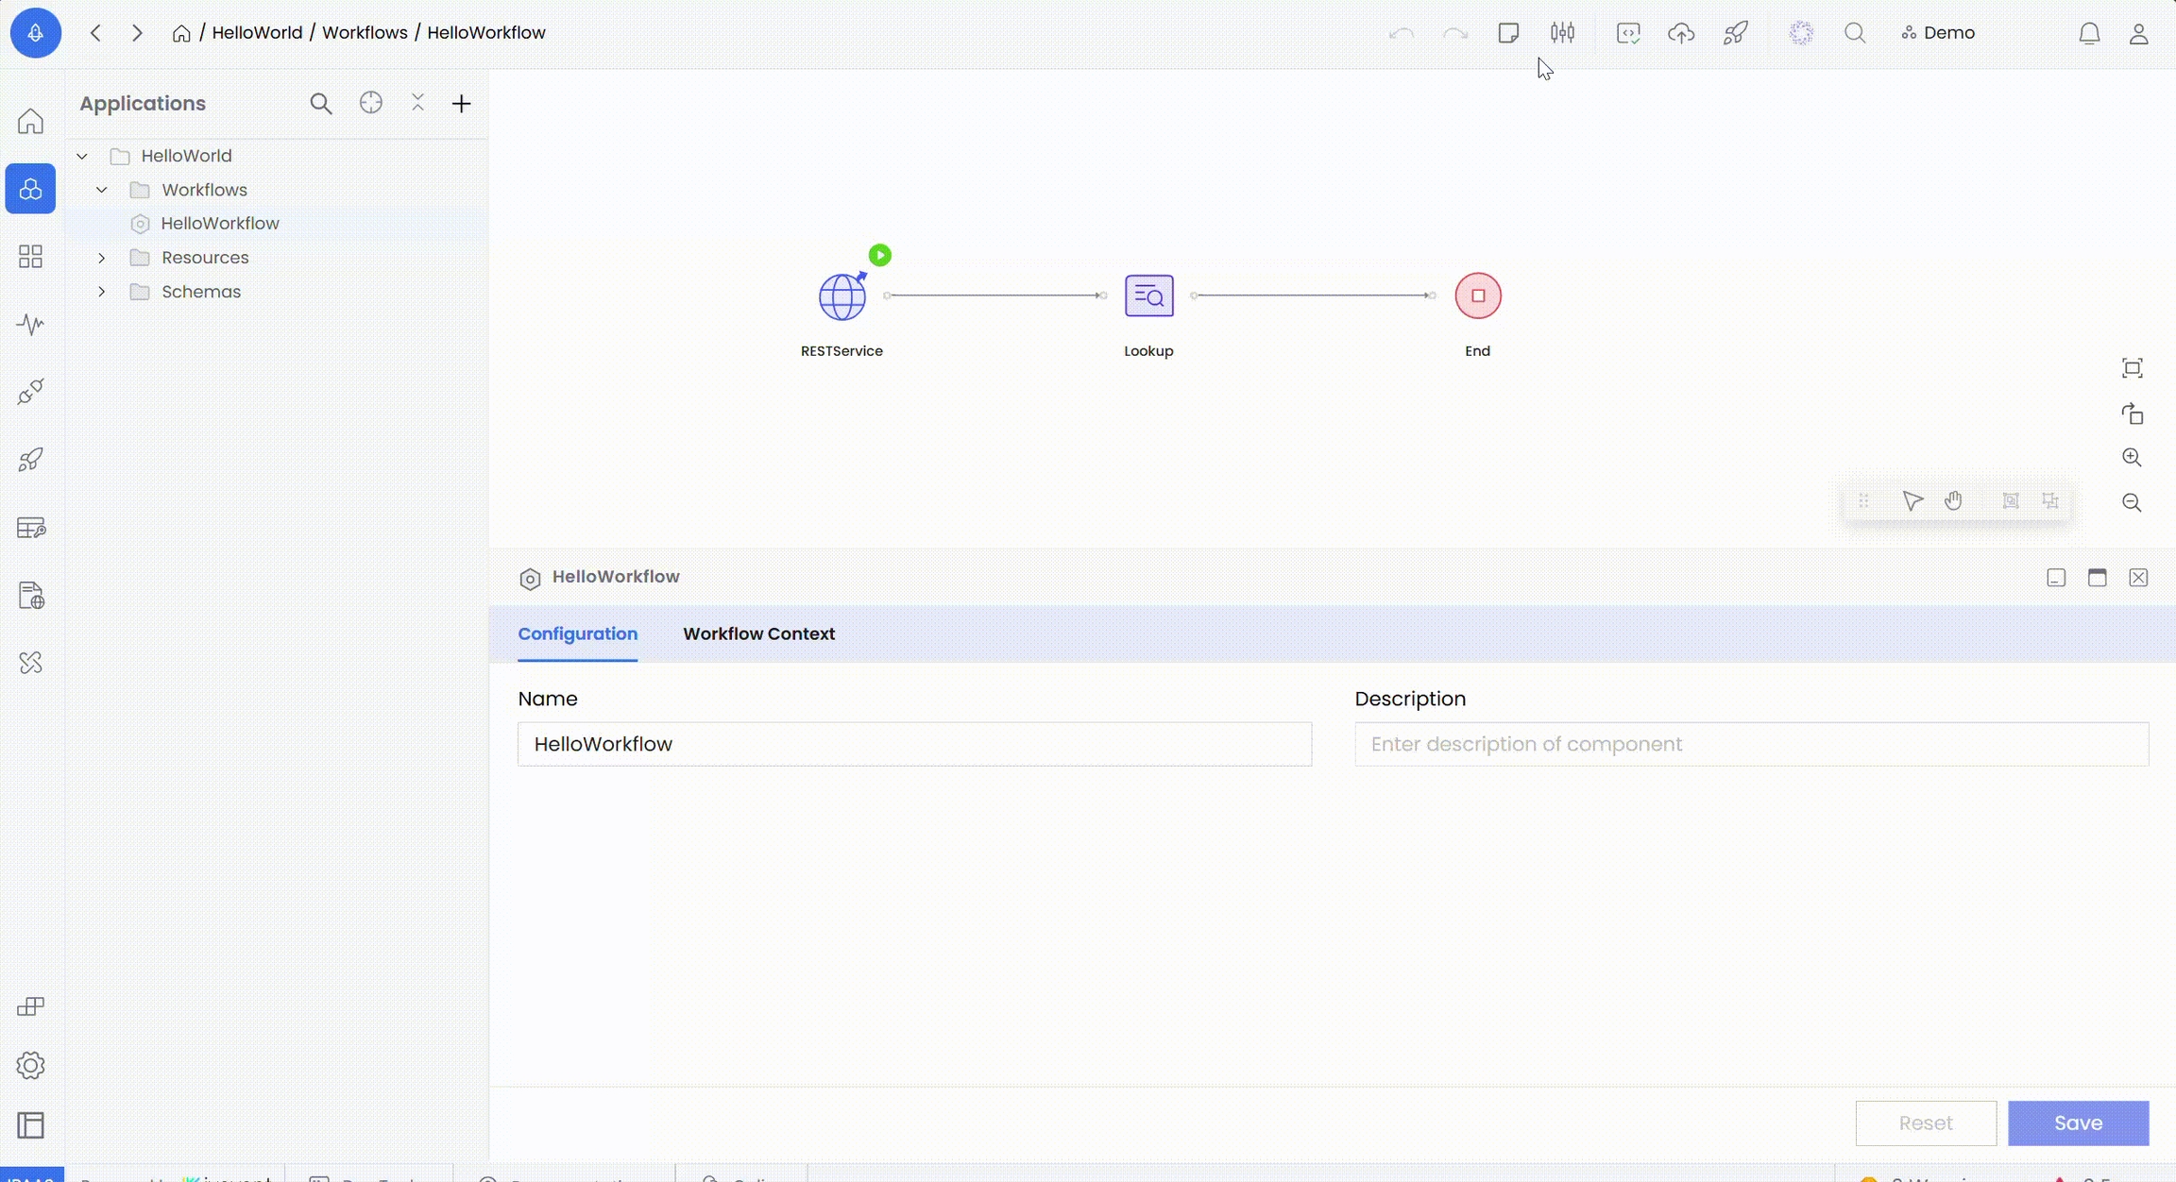Click the rocket deploy icon in top toolbar
2176x1182 pixels.
point(1735,33)
